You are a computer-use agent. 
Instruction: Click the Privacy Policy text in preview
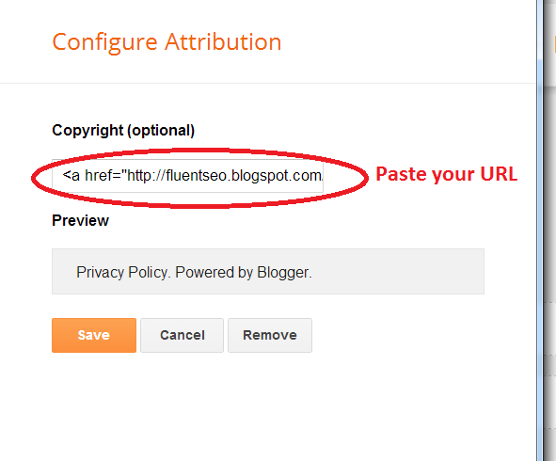[x=123, y=272]
